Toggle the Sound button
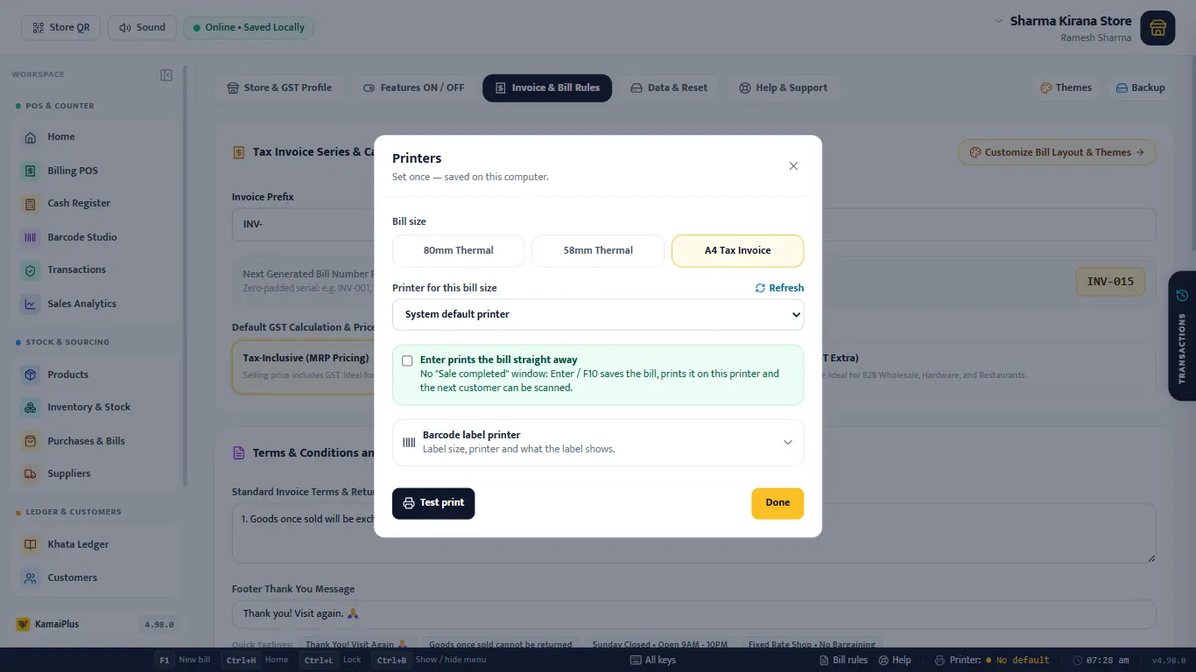Screen dimensions: 1196x672 coord(142,28)
